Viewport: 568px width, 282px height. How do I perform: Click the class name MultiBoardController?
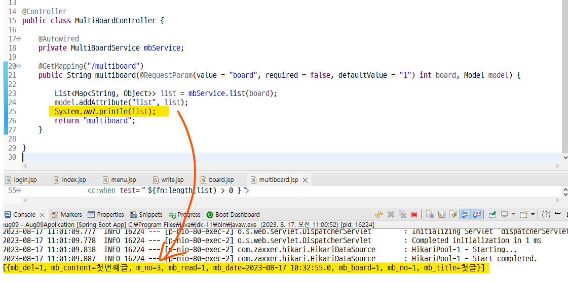(115, 21)
